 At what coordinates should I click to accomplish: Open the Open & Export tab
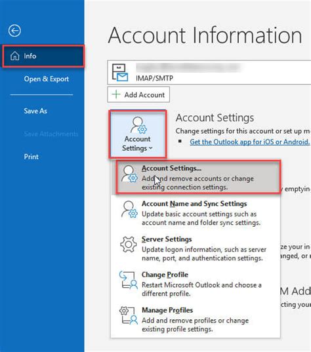click(x=47, y=79)
